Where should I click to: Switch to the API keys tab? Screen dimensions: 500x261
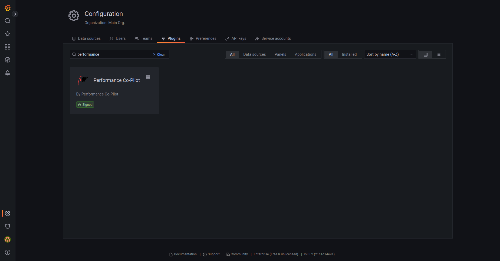(236, 38)
